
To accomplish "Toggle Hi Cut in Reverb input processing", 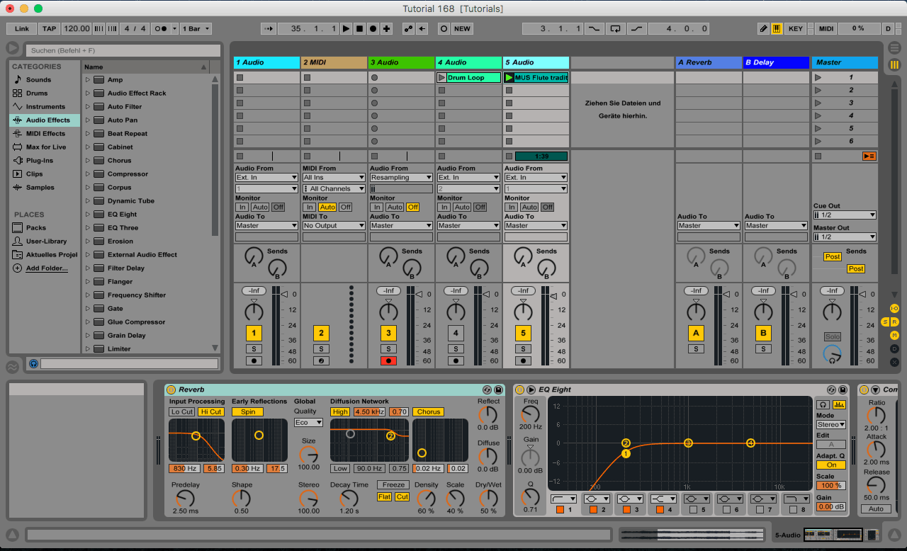I will click(210, 411).
